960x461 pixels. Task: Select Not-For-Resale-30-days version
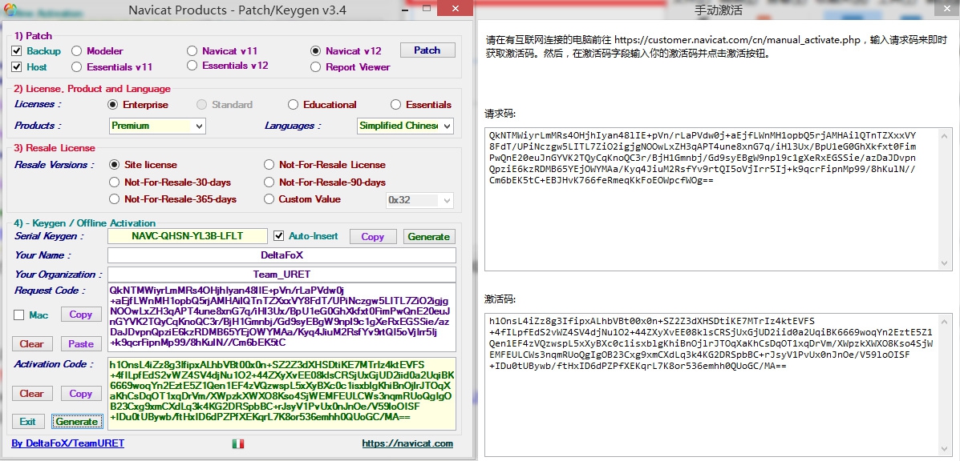115,182
